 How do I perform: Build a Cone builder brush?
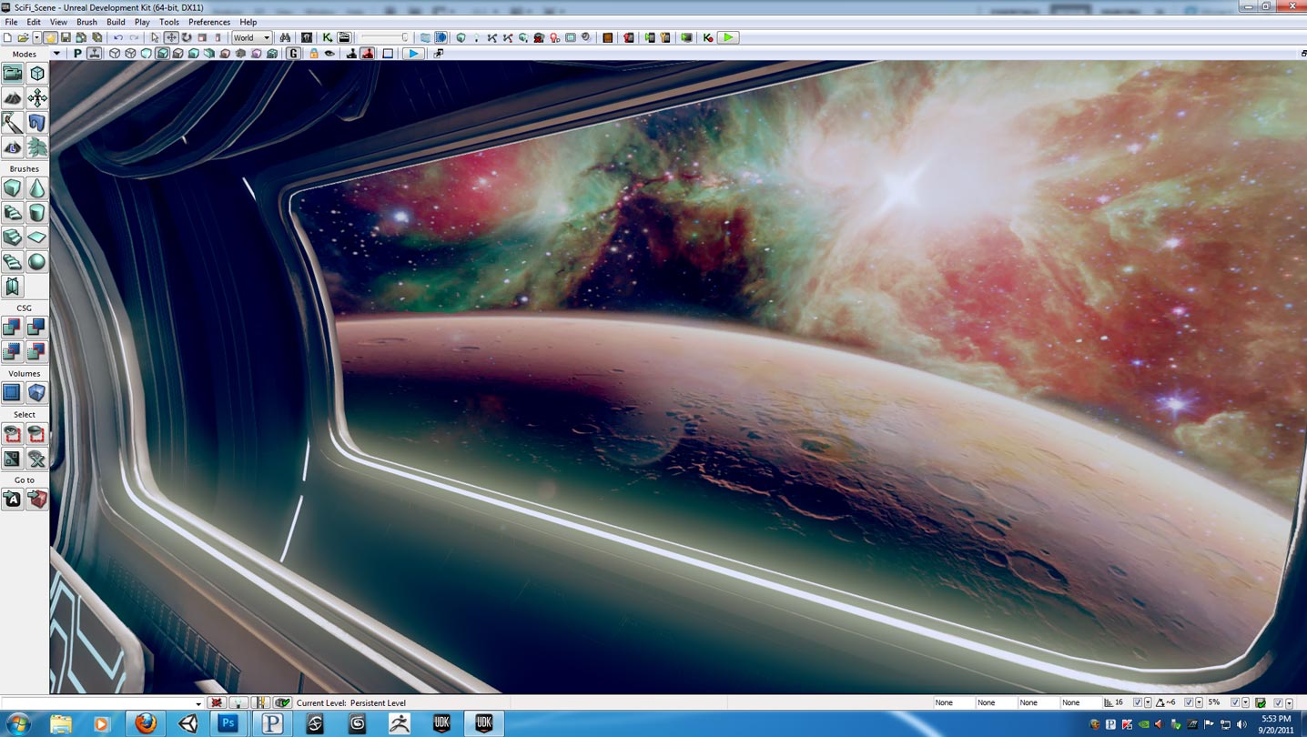pos(37,188)
